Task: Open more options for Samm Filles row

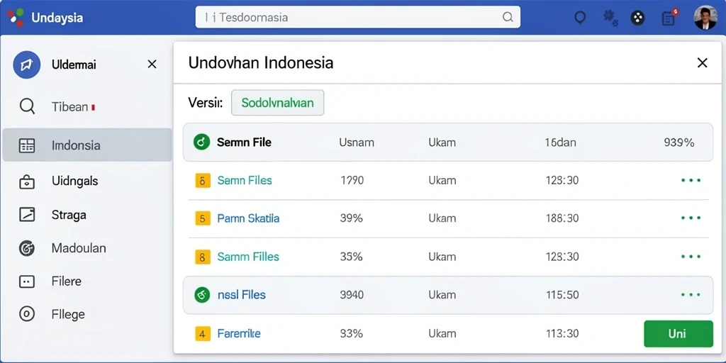Action: pos(691,256)
